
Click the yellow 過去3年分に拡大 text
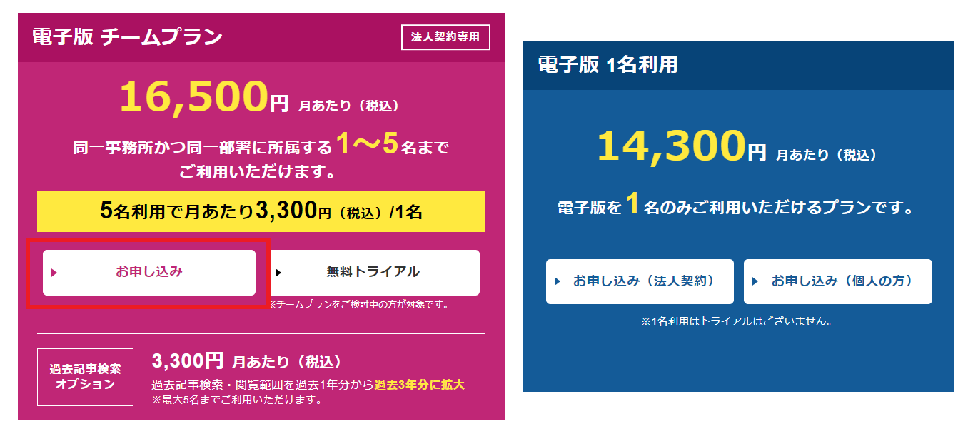pos(419,385)
